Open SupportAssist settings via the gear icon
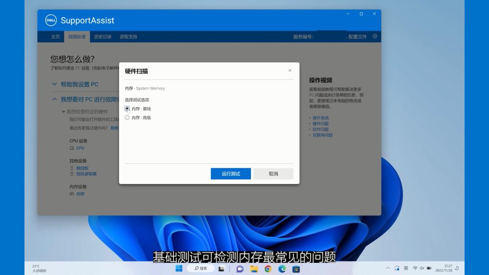489x275 pixels. point(374,36)
